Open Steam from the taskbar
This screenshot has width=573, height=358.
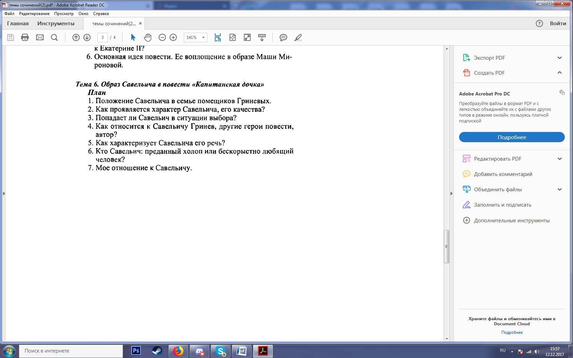pos(157,351)
